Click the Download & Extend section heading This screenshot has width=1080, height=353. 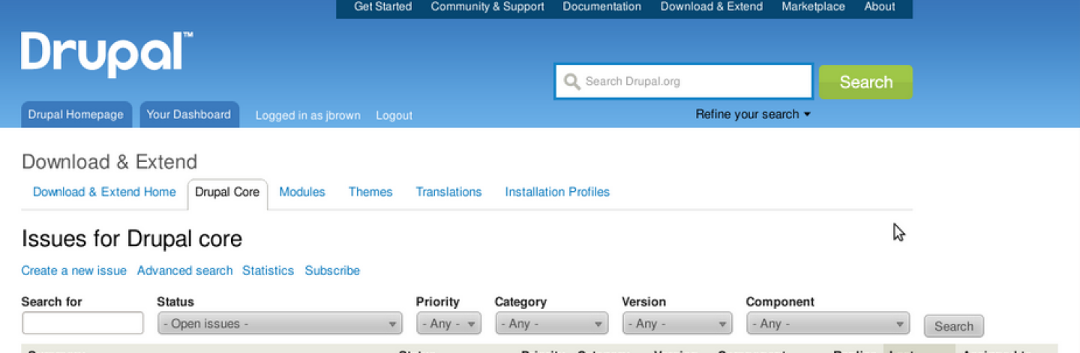(109, 162)
